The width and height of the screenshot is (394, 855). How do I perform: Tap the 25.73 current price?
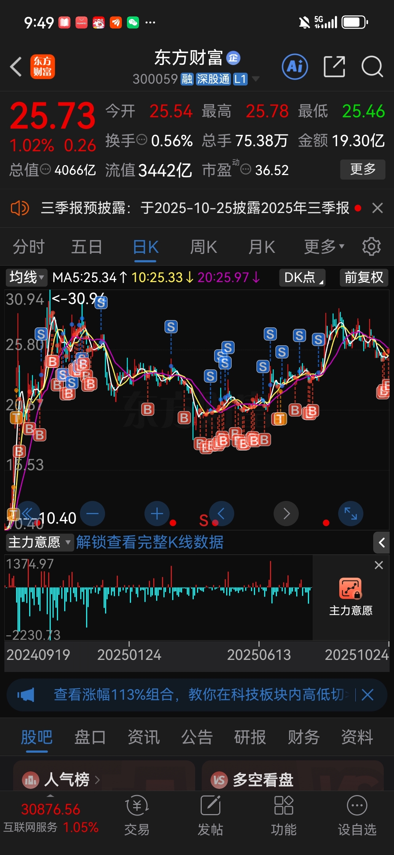53,116
